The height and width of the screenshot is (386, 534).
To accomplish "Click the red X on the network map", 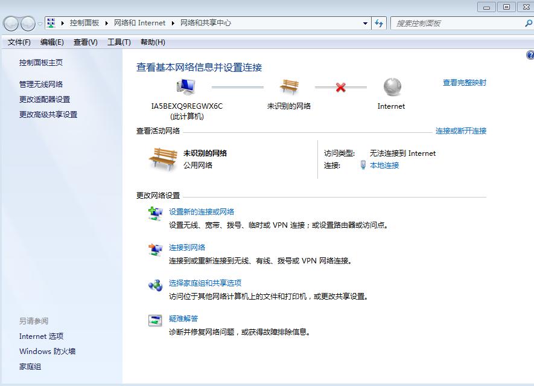I will click(x=340, y=86).
